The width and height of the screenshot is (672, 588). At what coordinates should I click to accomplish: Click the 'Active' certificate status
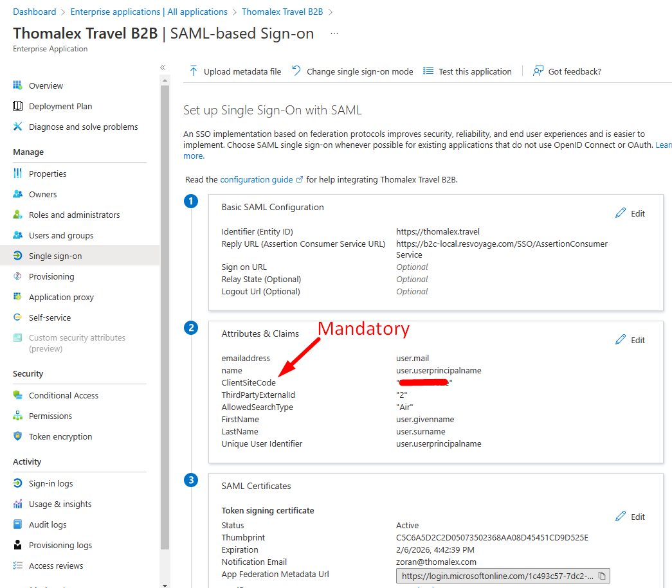tap(407, 525)
